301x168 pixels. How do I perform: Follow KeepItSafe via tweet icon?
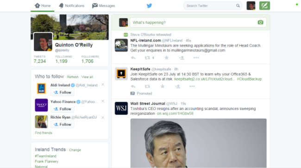[177, 86]
